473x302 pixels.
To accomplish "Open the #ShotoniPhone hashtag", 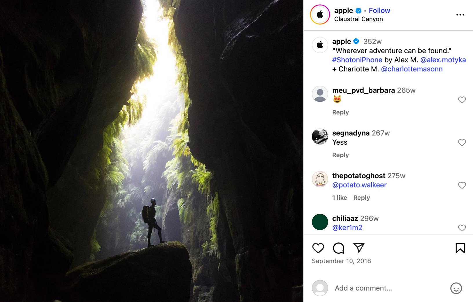I will point(357,60).
